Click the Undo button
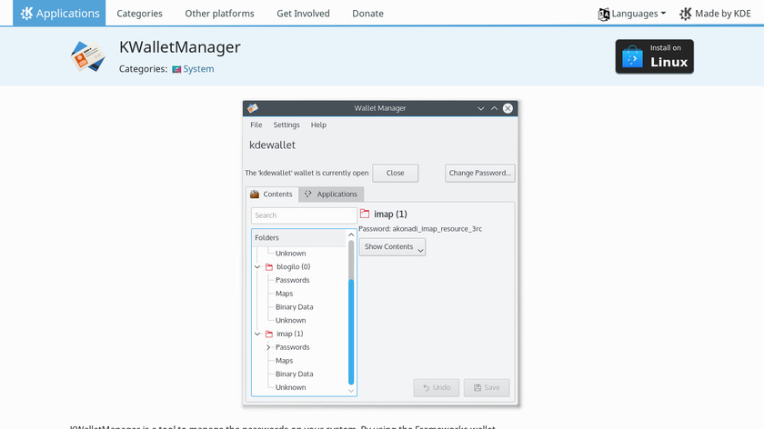Viewport: 764px width, 429px height. pyautogui.click(x=436, y=387)
